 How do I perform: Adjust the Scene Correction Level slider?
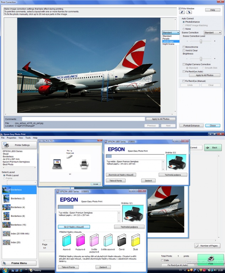[x=201, y=41]
